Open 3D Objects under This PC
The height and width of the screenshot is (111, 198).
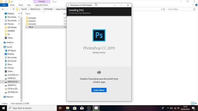[x=12, y=51]
